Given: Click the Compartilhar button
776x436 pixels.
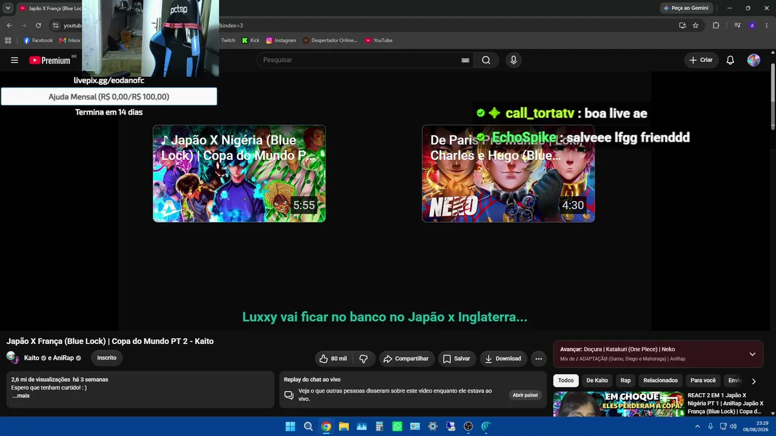Looking at the screenshot, I should pos(406,358).
